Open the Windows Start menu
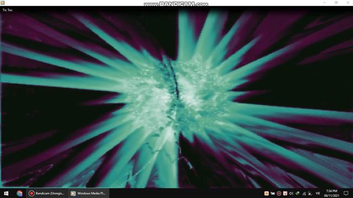 click(6, 193)
